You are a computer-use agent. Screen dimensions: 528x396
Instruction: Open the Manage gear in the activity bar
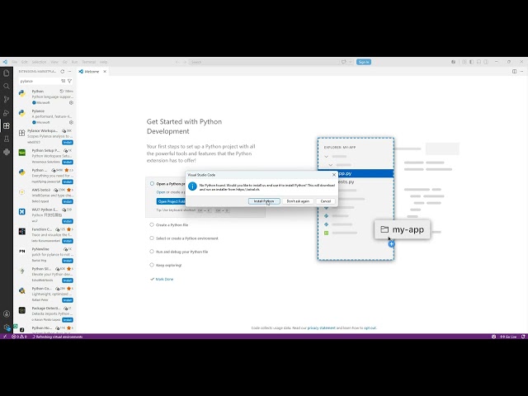[x=7, y=327]
